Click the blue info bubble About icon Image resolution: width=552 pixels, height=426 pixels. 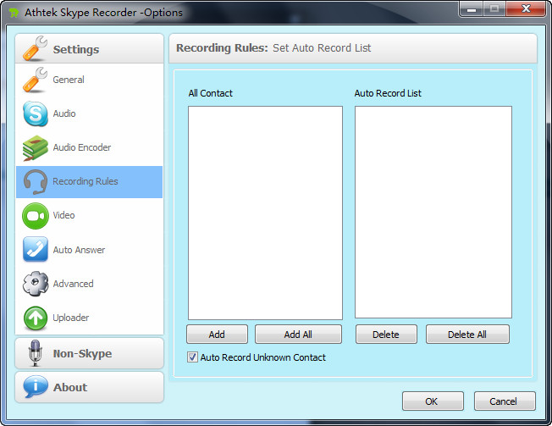(x=36, y=386)
